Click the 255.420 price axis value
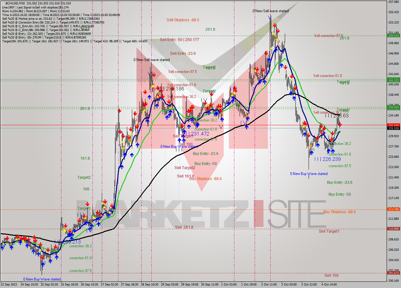The width and height of the screenshot is (401, 288). click(x=393, y=12)
